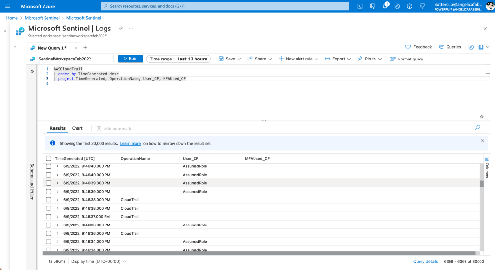Click the Azure search resources field
The height and width of the screenshot is (270, 495).
click(x=225, y=6)
